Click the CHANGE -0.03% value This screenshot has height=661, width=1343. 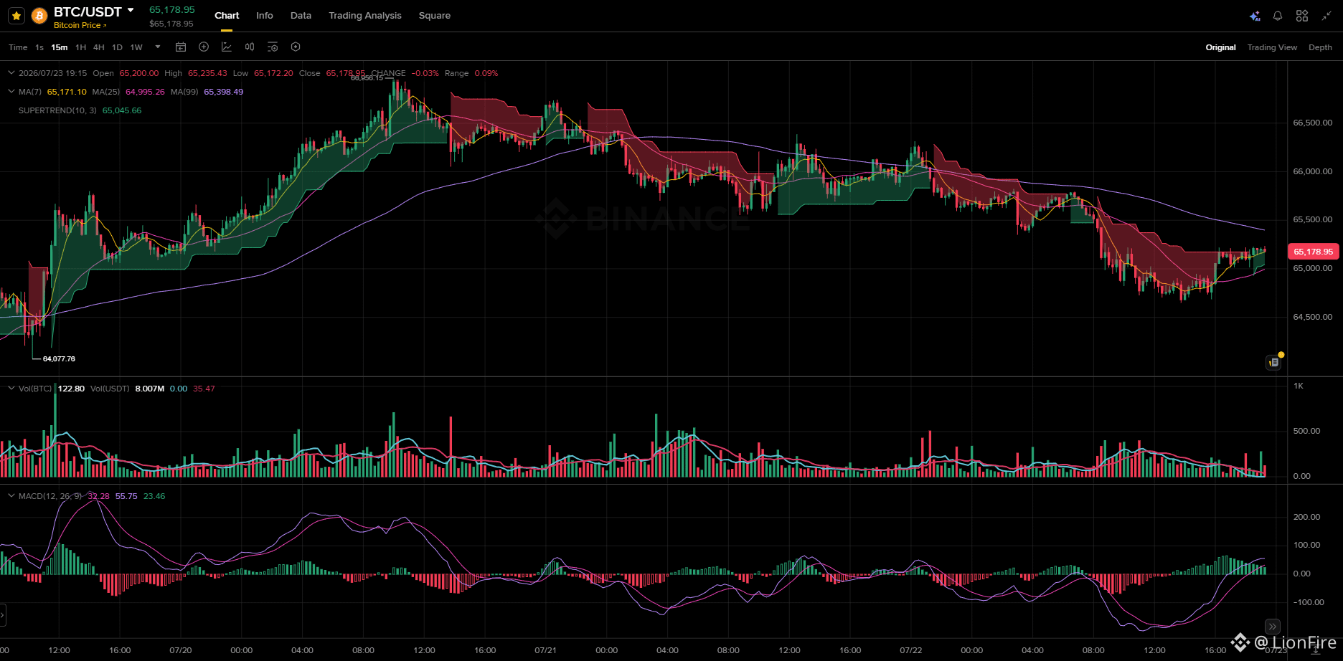(x=425, y=73)
